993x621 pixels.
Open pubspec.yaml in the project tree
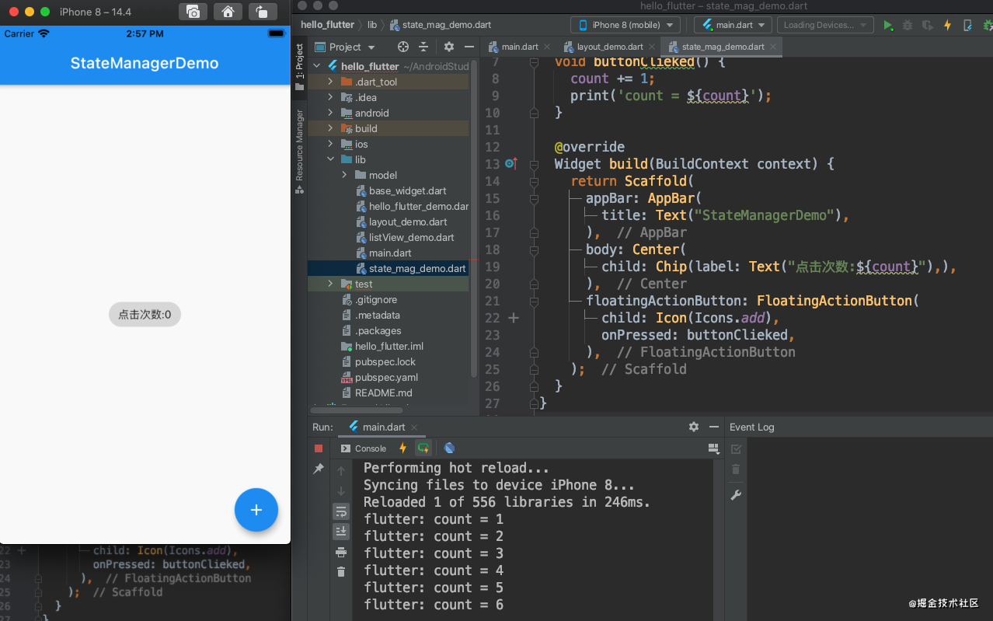[x=386, y=377]
